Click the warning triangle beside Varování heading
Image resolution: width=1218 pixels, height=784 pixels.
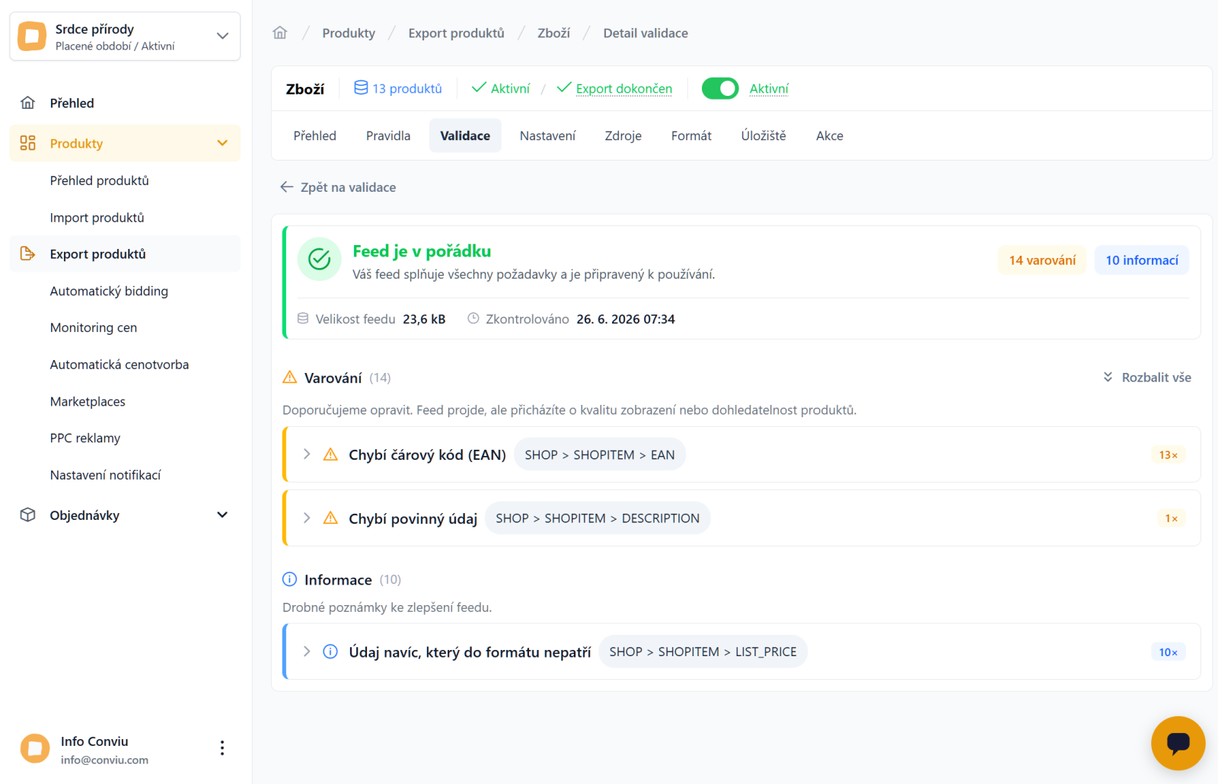pos(290,378)
